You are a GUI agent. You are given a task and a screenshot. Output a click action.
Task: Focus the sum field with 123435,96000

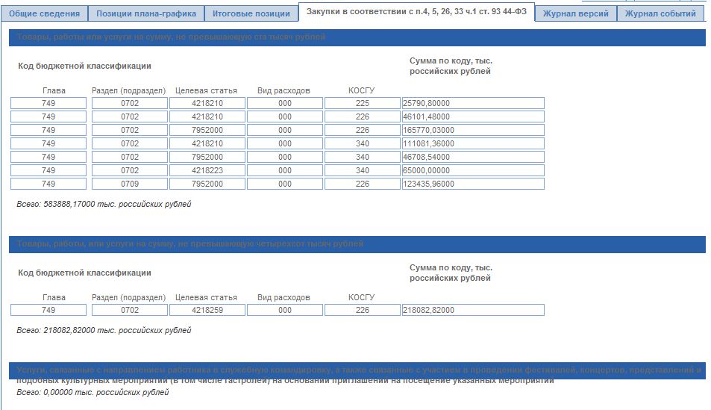[x=473, y=184]
